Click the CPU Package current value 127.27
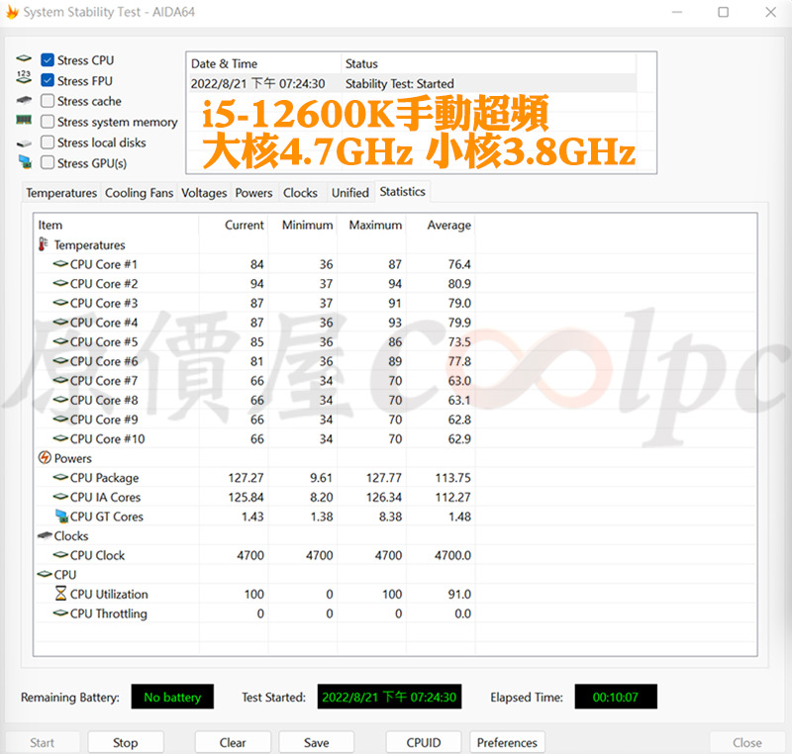 tap(246, 477)
